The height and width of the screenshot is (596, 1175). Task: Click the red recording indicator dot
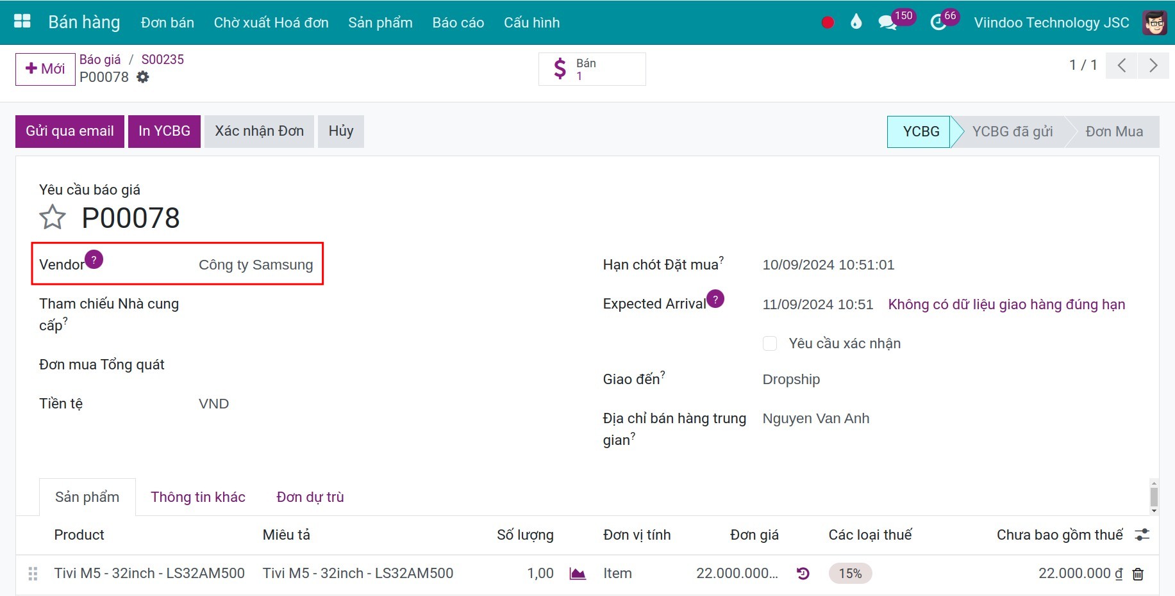(828, 22)
